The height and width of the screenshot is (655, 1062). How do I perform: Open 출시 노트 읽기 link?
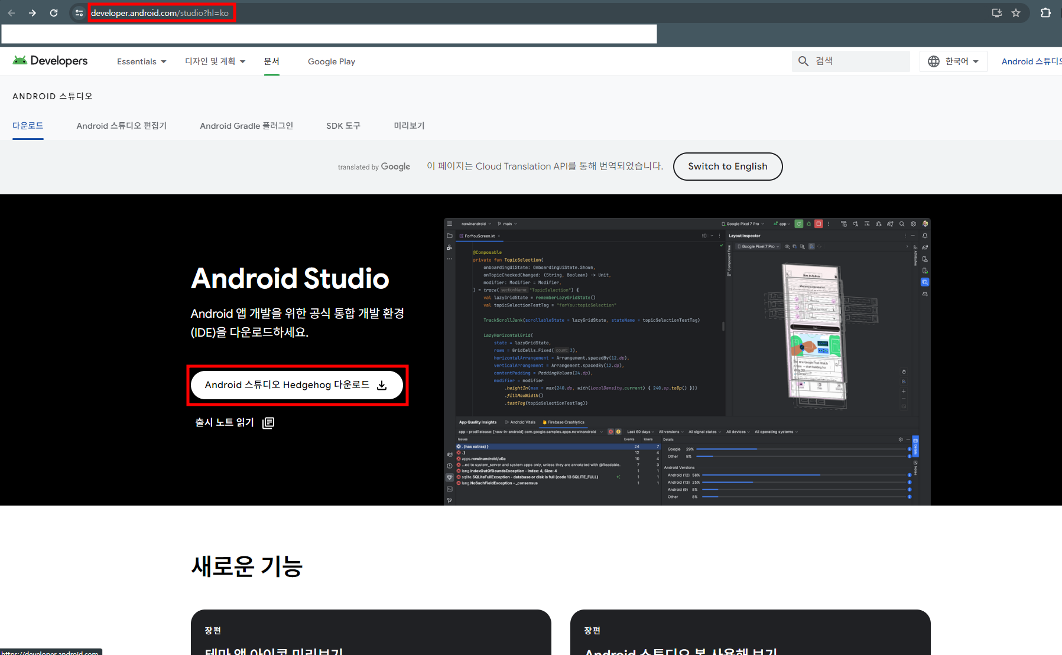point(235,423)
